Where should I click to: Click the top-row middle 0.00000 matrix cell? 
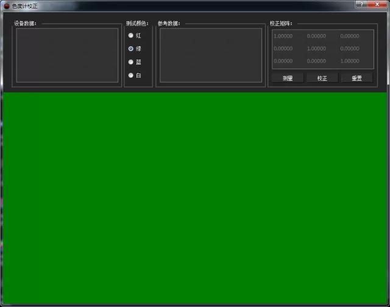click(x=316, y=36)
